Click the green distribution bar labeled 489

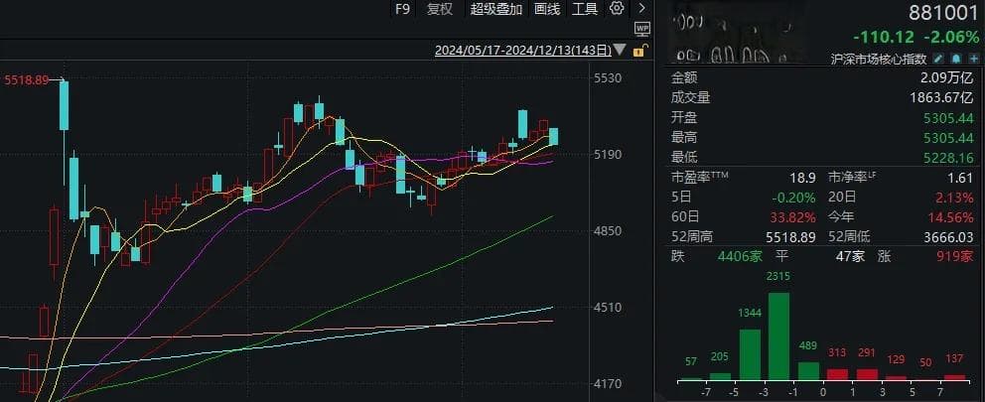coord(808,370)
